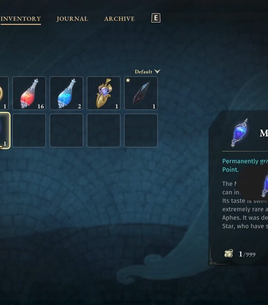Click empty slot below blue potion
Image resolution: width=268 pixels, height=305 pixels.
(x=66, y=130)
